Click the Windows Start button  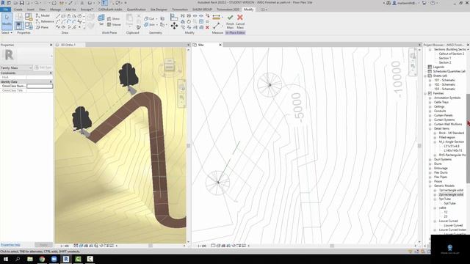pos(6,259)
